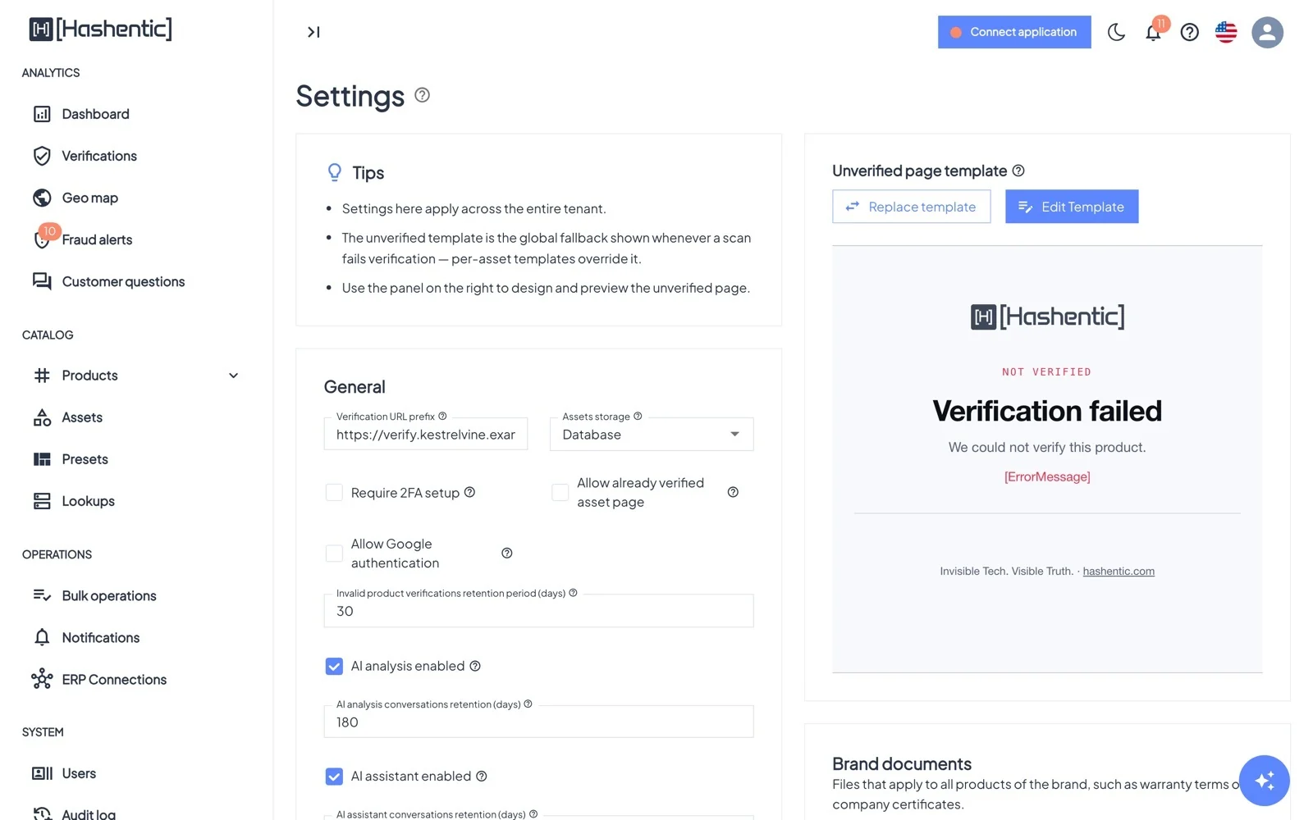This screenshot has height=820, width=1313.
Task: Uncheck AI analysis enabled
Action: coord(334,666)
